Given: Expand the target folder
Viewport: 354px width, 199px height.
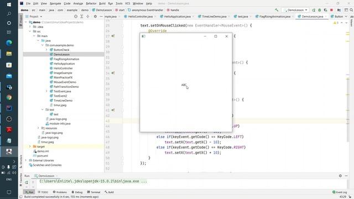Looking at the screenshot, I should point(30,146).
